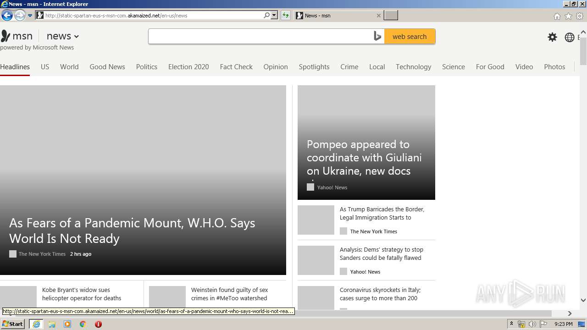Go back with the browser Back arrow
Viewport: 587px width, 330px height.
click(7, 16)
